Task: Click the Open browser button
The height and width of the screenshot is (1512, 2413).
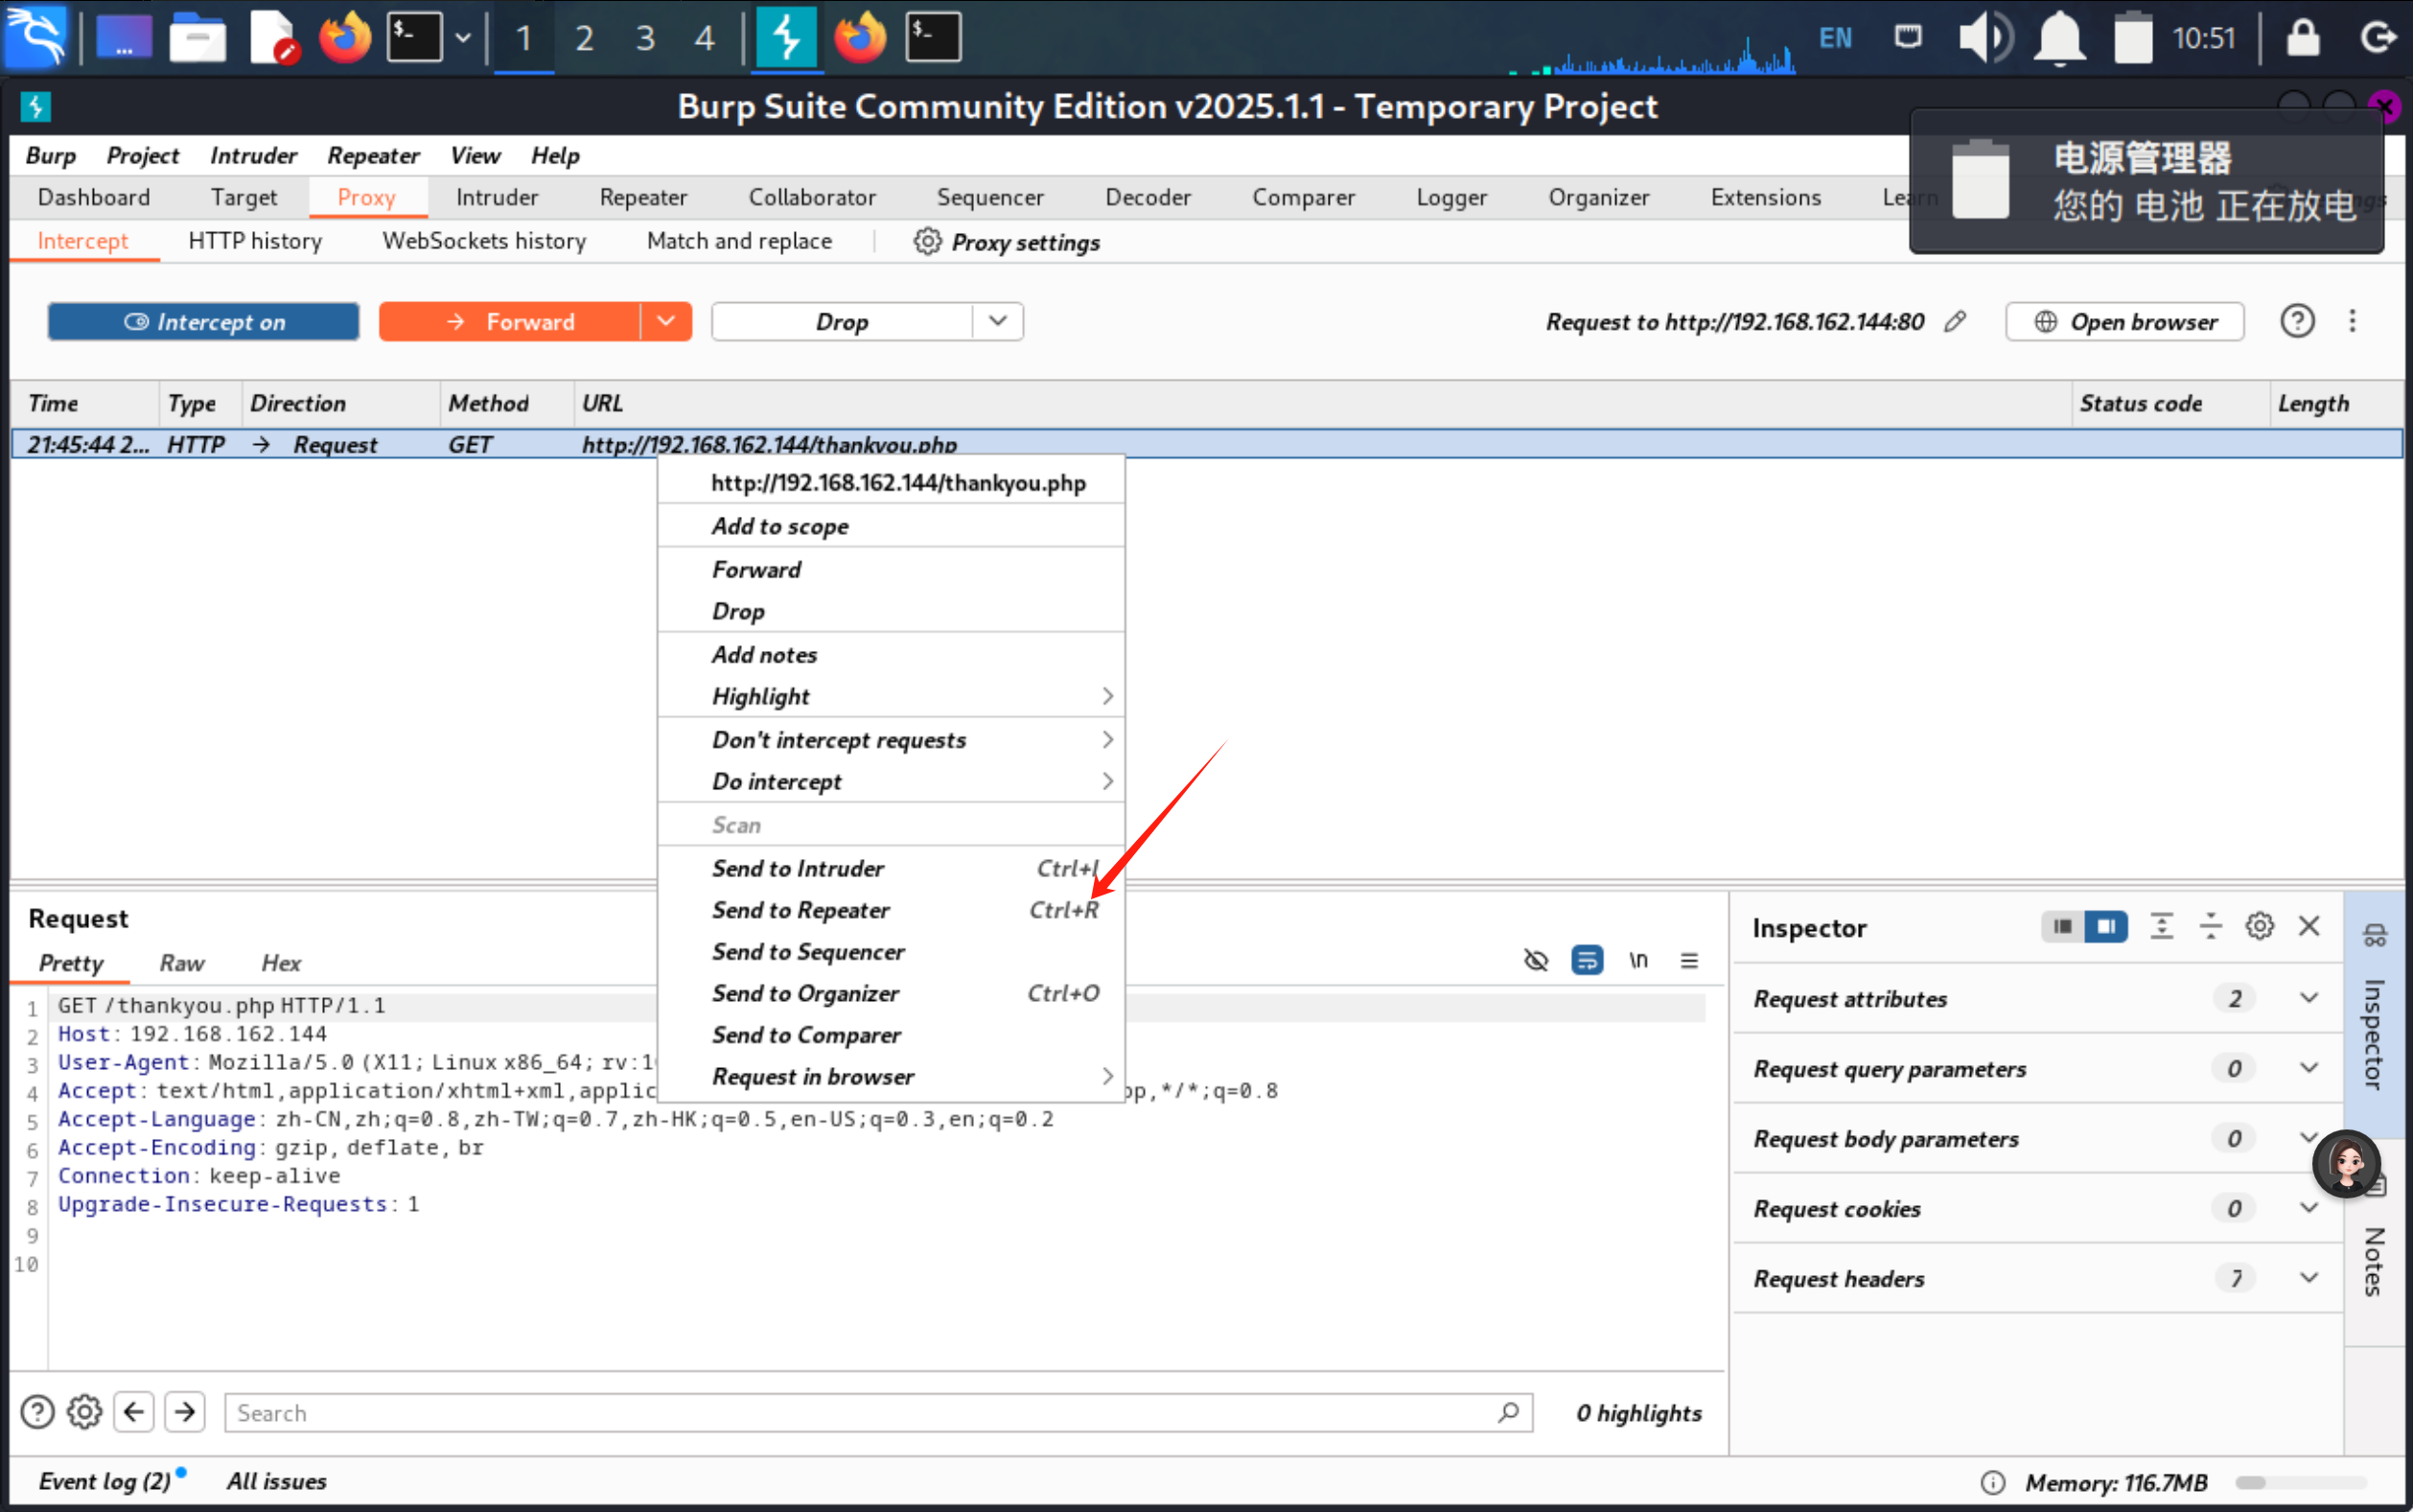Action: click(x=2124, y=321)
